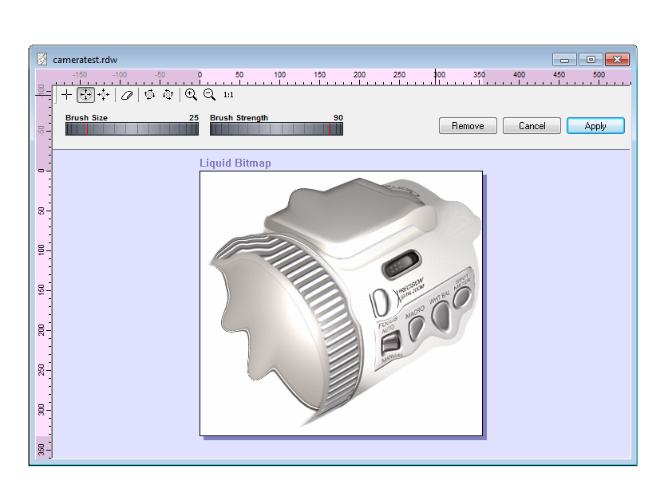Click the Apply button
The height and width of the screenshot is (504, 672).
[595, 126]
